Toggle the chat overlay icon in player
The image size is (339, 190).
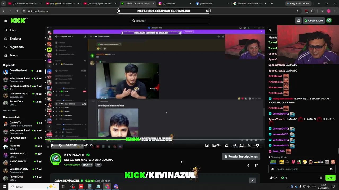pos(226,145)
